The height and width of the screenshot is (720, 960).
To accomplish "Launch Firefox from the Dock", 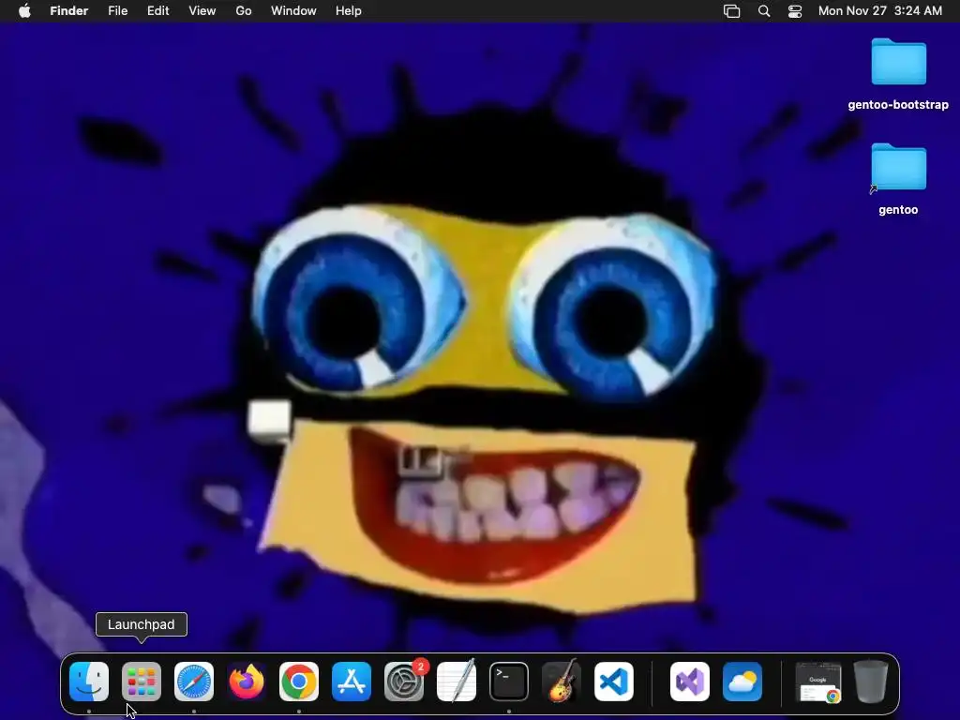I will click(247, 682).
